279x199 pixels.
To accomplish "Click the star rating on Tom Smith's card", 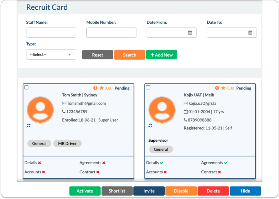I will click(102, 88).
